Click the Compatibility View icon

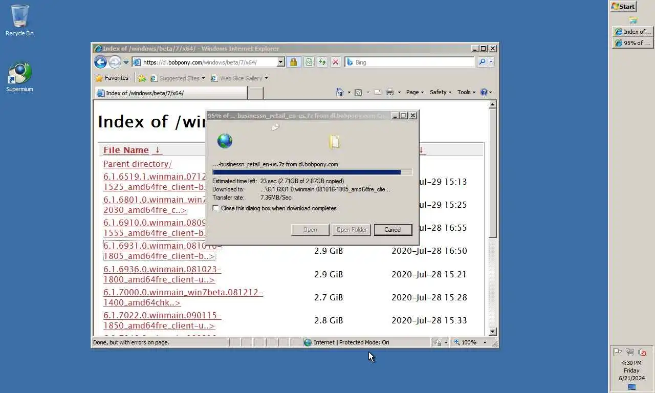pyautogui.click(x=309, y=62)
